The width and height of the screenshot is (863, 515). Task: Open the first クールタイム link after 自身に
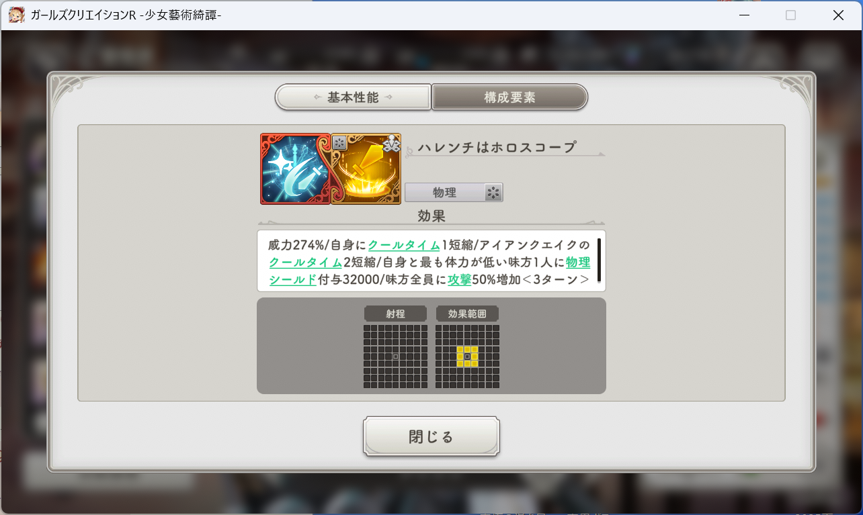(x=404, y=245)
